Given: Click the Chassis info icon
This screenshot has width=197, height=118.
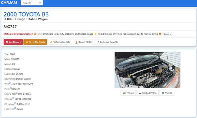Looking at the screenshot, I should tap(13, 98).
